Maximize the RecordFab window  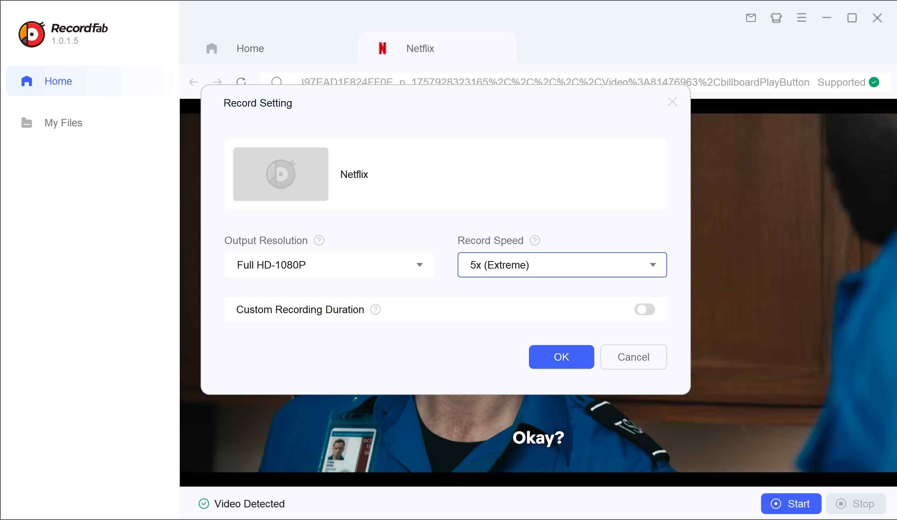click(852, 18)
